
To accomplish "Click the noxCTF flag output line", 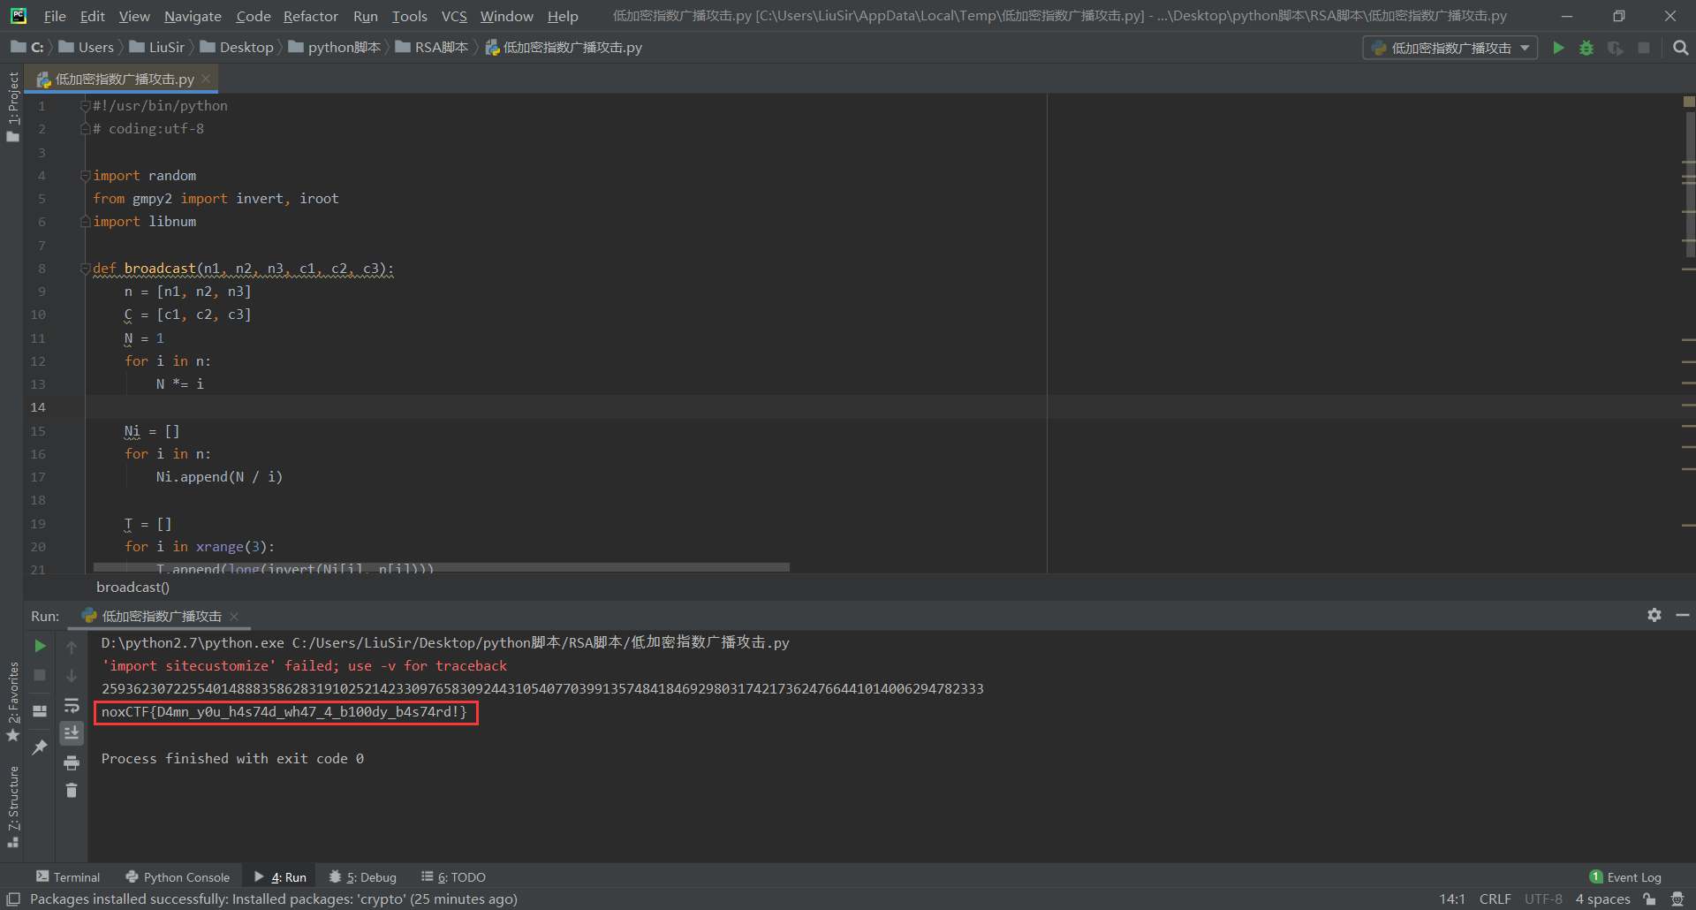I will [x=284, y=712].
